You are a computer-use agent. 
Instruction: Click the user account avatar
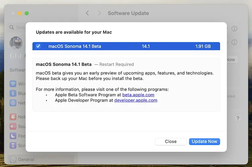pyautogui.click(x=16, y=43)
